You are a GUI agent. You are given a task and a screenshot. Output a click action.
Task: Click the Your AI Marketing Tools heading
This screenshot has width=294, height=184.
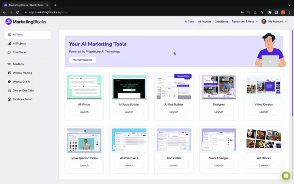(98, 44)
